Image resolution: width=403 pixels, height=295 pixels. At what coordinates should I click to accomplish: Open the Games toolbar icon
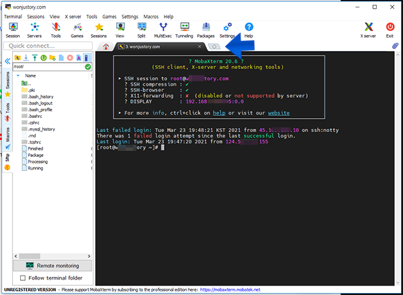[x=77, y=30]
